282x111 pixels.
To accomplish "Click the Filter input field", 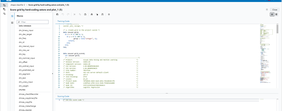I will [x=32, y=22].
